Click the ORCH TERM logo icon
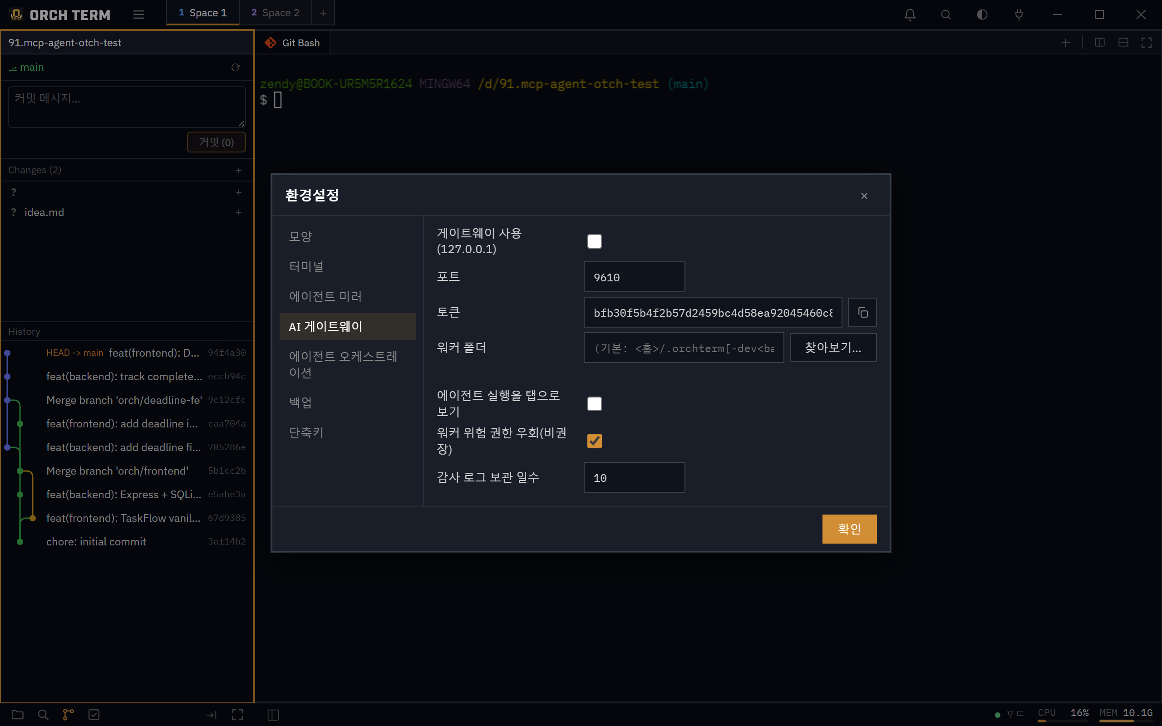1162x726 pixels. [16, 15]
